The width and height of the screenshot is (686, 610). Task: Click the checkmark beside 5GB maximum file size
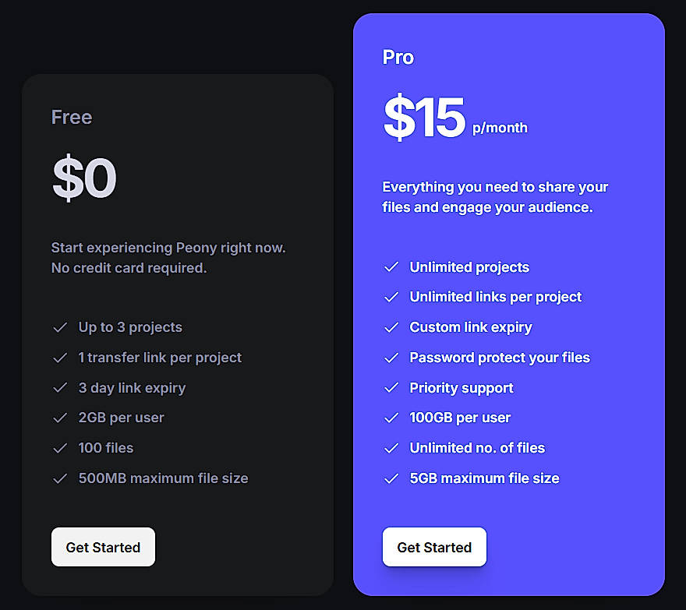pos(391,478)
